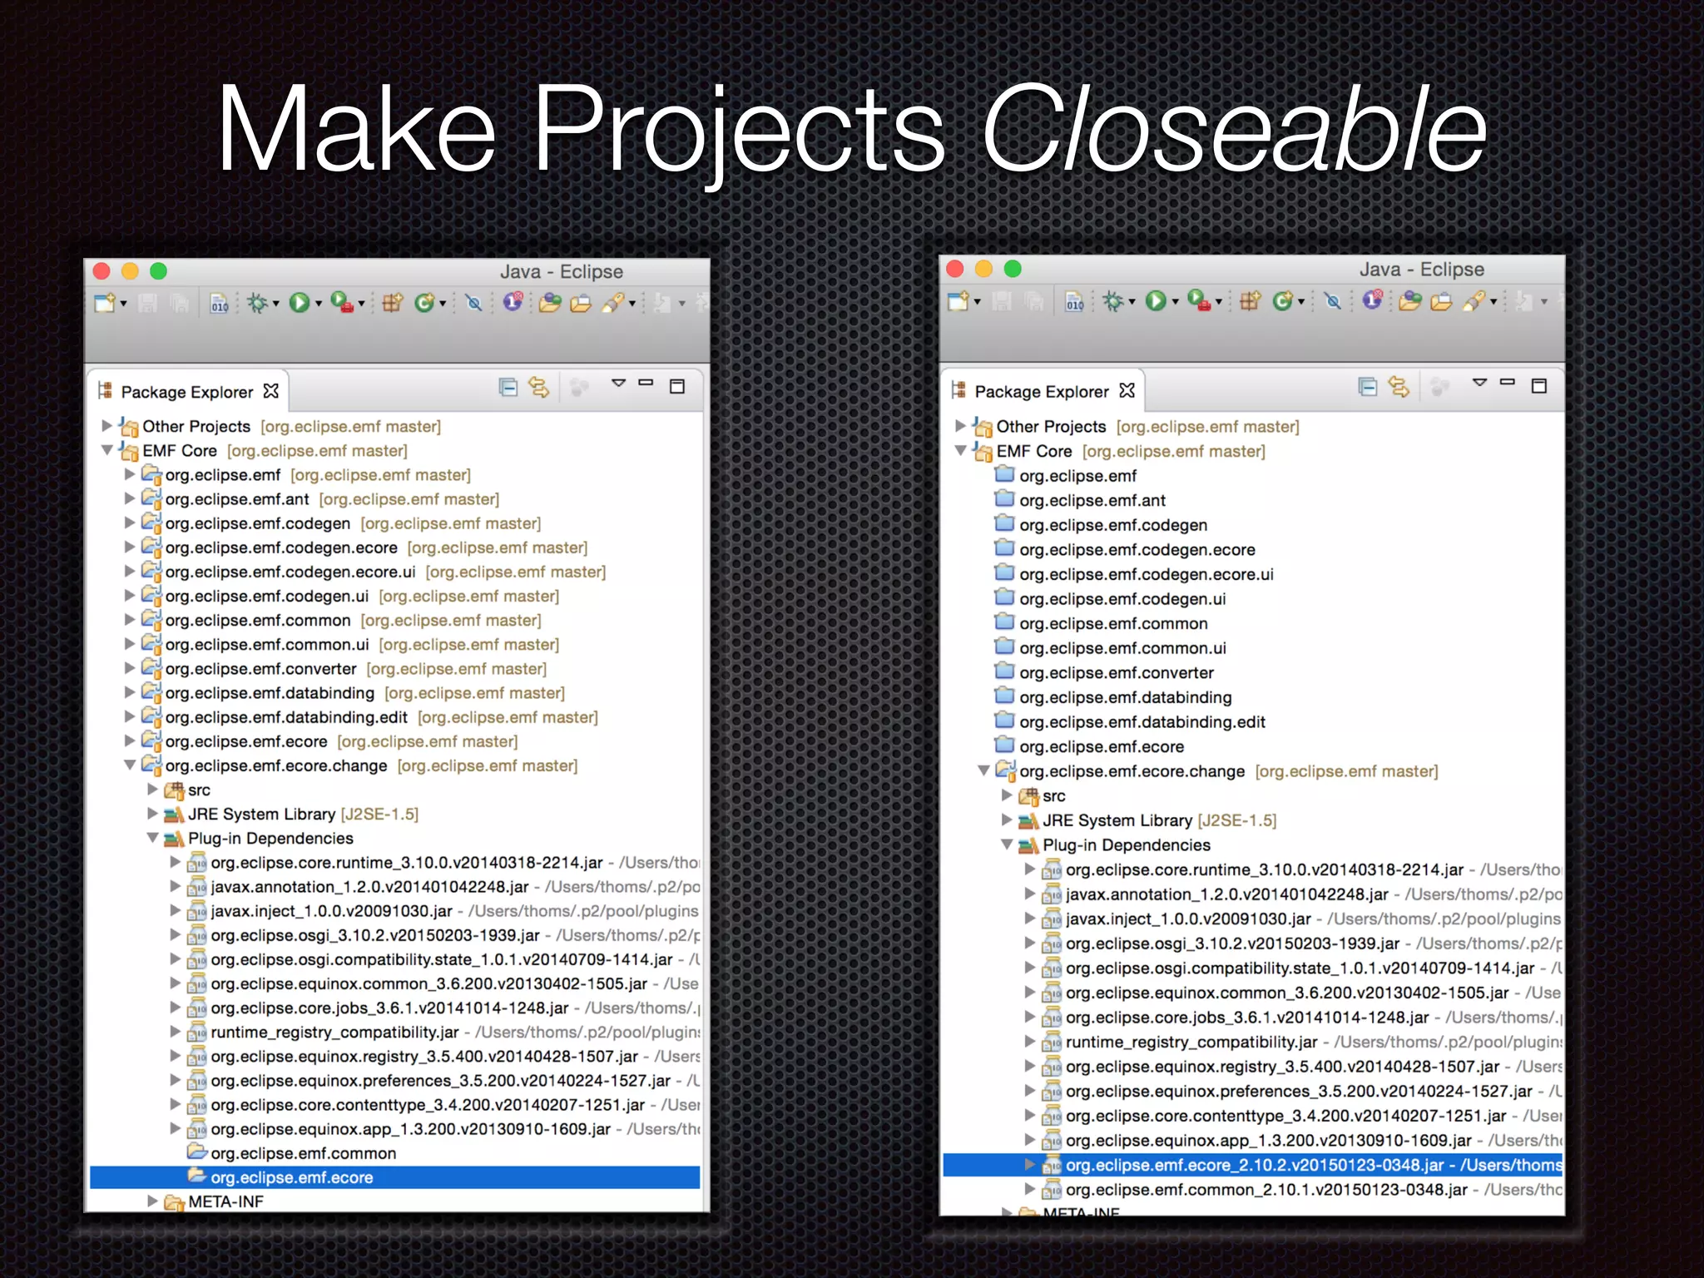The width and height of the screenshot is (1704, 1278).
Task: Click the New wizard icon in right Eclipse window
Action: [x=959, y=301]
